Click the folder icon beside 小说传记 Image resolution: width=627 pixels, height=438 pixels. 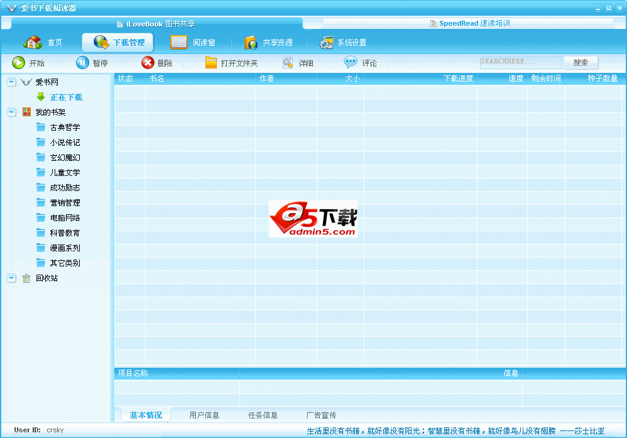41,142
